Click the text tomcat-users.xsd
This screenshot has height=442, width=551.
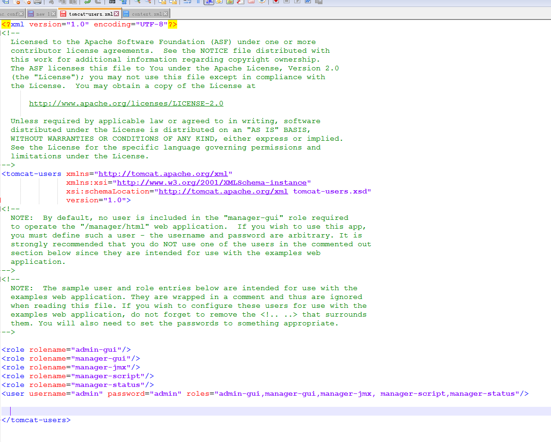click(330, 191)
